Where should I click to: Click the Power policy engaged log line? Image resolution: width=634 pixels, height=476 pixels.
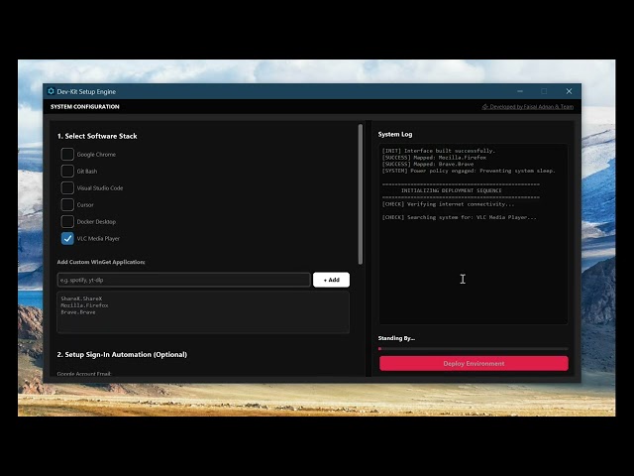point(469,171)
